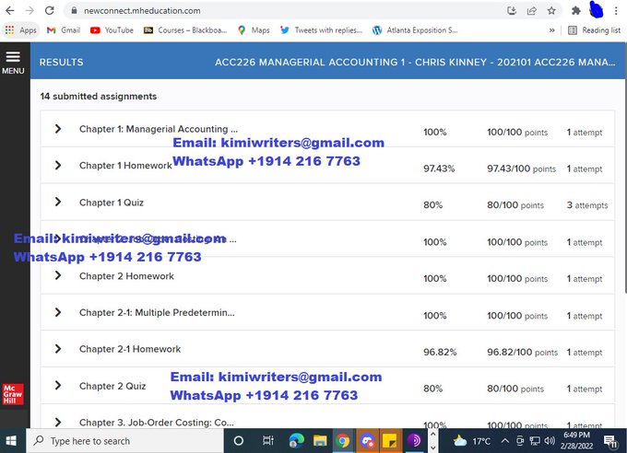This screenshot has width=627, height=453.
Task: Click the ACC226 Managerial Accounting course title
Action: click(415, 63)
